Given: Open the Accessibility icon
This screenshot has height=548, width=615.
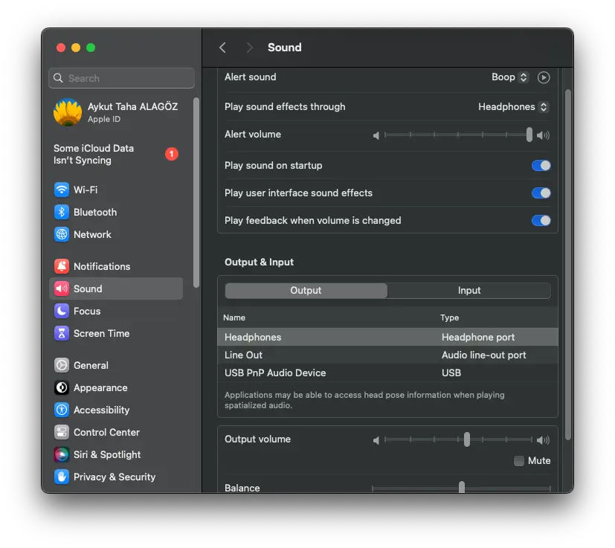Looking at the screenshot, I should (x=61, y=410).
